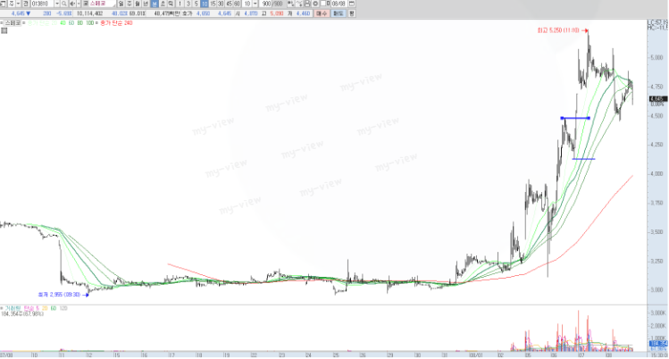Viewport: 669px width, 359px height.
Task: Select the 15-minute interval button
Action: pyautogui.click(x=213, y=4)
